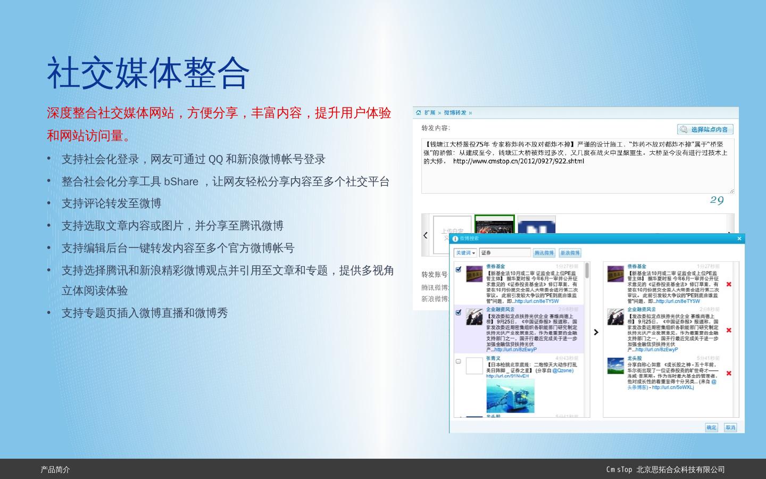
Task: Check the 张青义 post checkbox
Action: (459, 361)
